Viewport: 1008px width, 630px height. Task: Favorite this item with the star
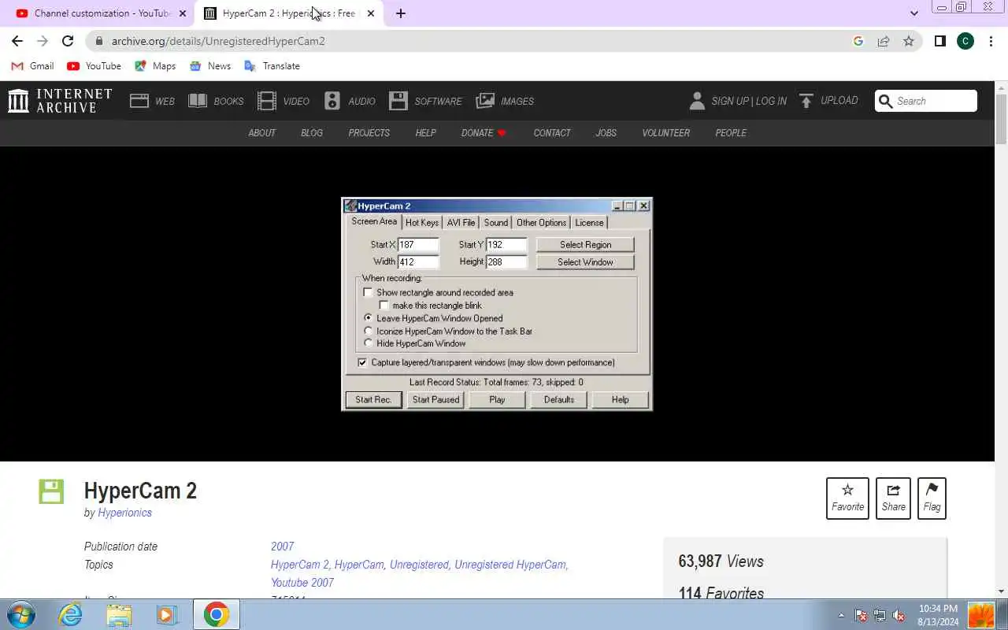tap(847, 498)
